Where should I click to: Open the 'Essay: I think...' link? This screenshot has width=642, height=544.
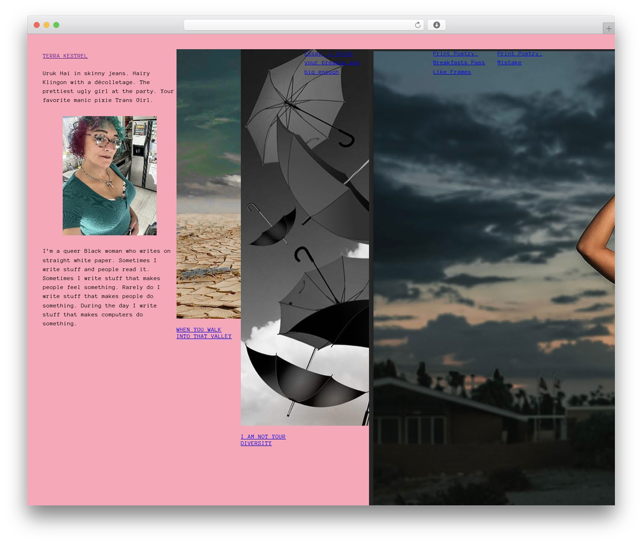click(332, 63)
